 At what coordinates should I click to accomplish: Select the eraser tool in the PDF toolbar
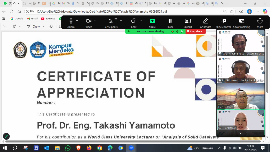(x=51, y=26)
